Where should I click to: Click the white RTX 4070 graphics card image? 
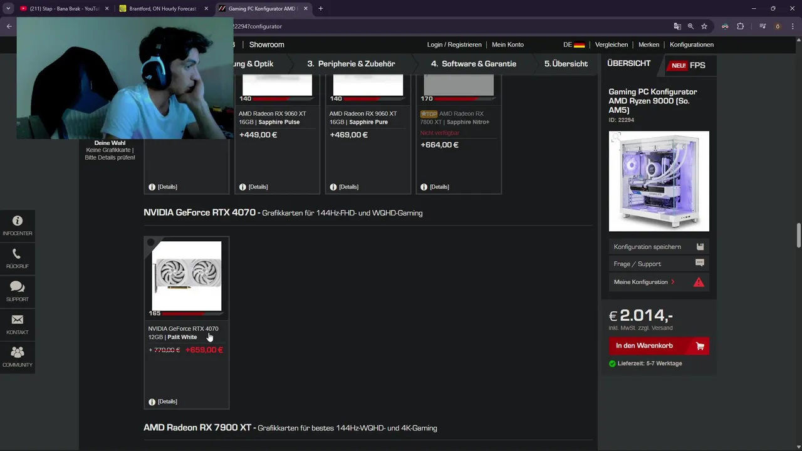pyautogui.click(x=187, y=276)
